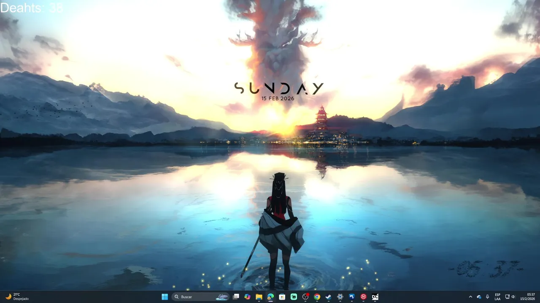Open File Explorer from the taskbar
Screen dimensions: 540x303
coord(259,297)
